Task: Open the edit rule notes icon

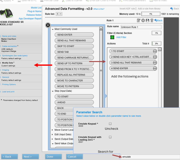Action: 139,20
